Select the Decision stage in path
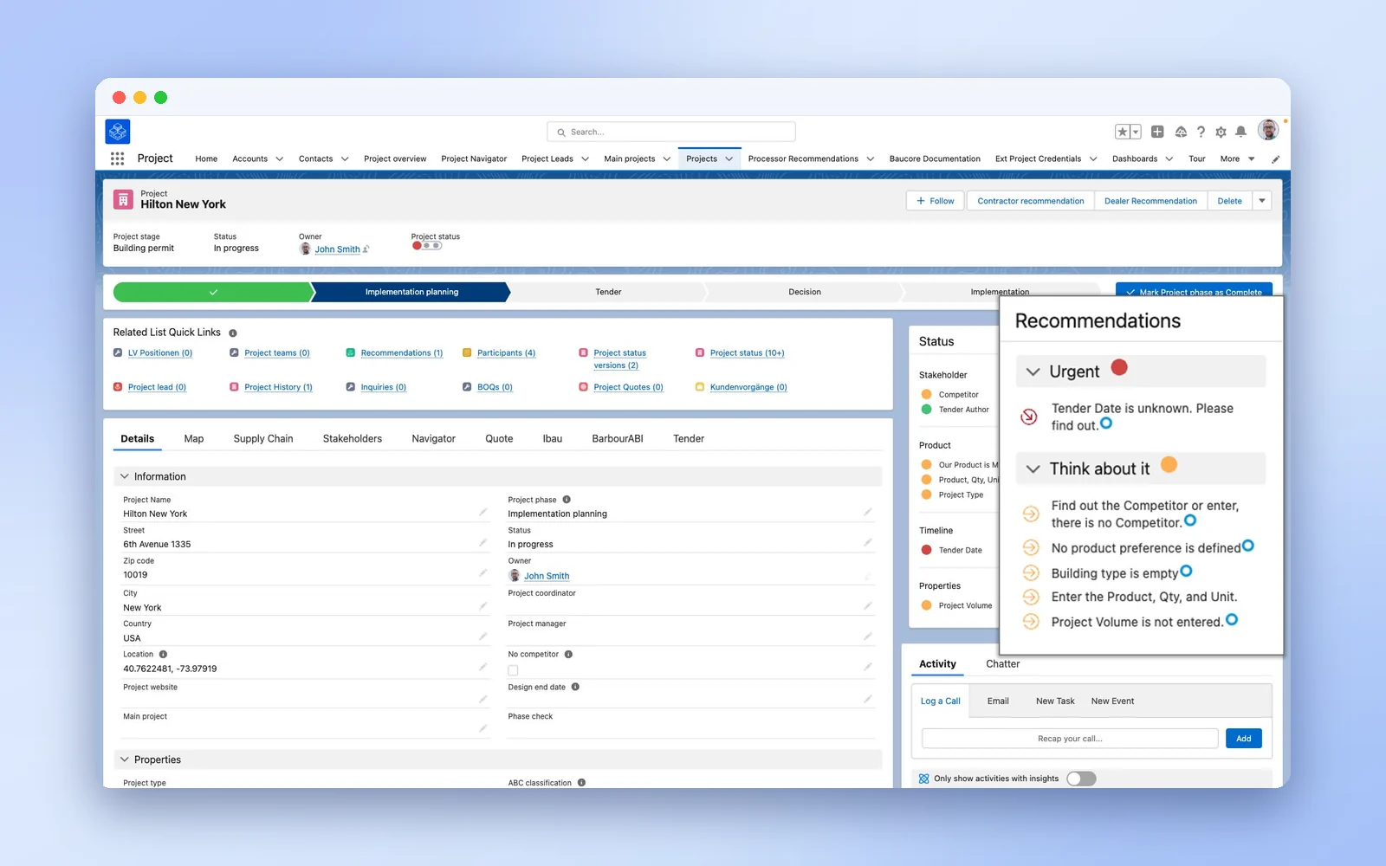This screenshot has height=866, width=1386. (805, 292)
